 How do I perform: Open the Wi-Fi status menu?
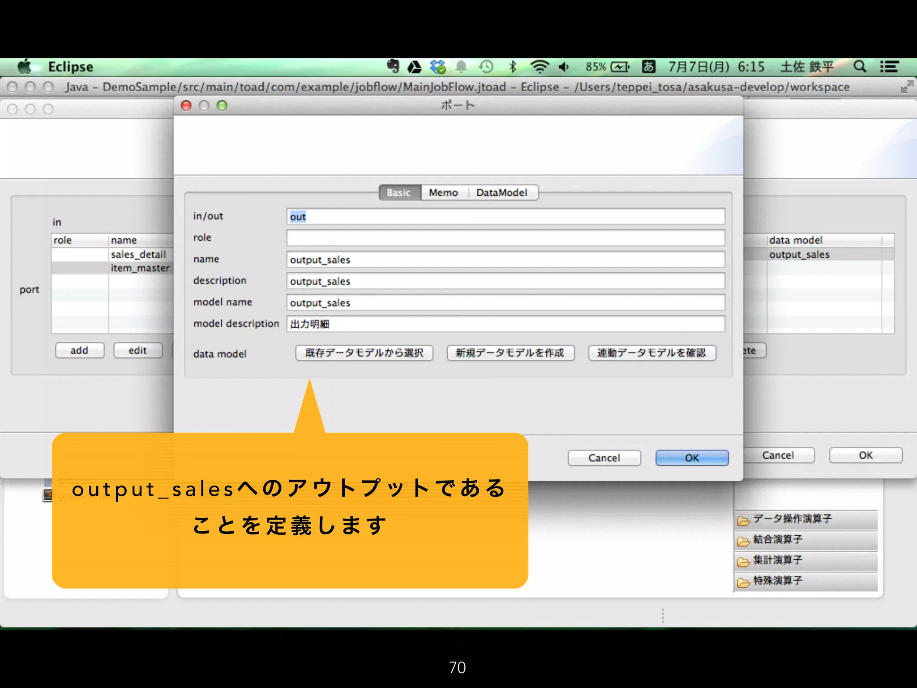540,67
